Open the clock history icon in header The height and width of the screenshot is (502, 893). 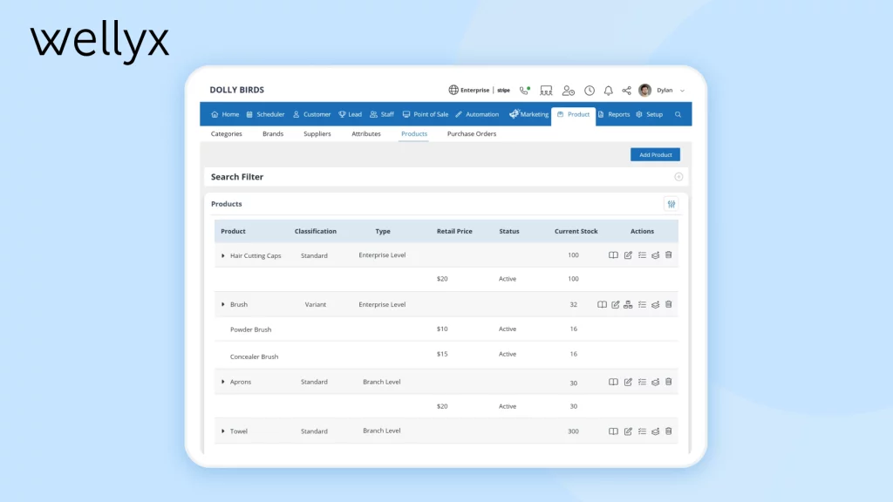click(x=590, y=90)
